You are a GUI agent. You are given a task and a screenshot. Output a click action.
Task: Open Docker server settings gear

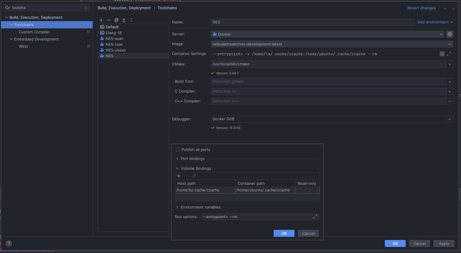tap(450, 34)
